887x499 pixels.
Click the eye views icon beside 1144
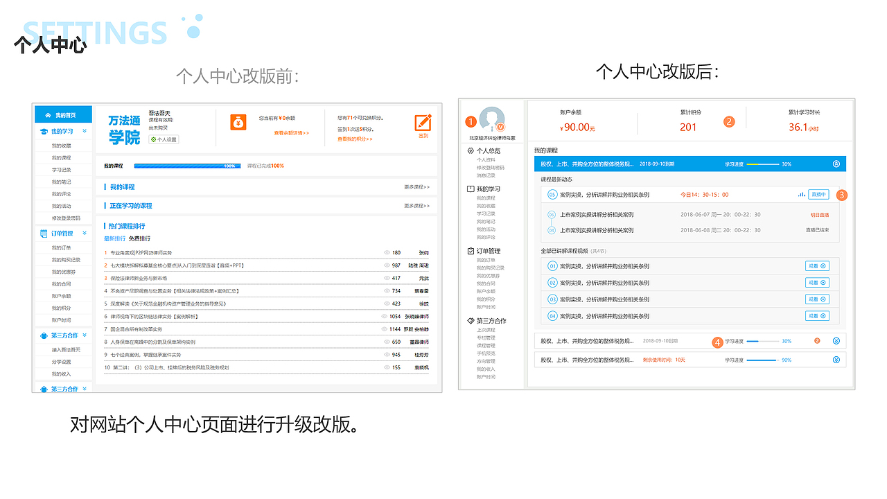tap(384, 329)
